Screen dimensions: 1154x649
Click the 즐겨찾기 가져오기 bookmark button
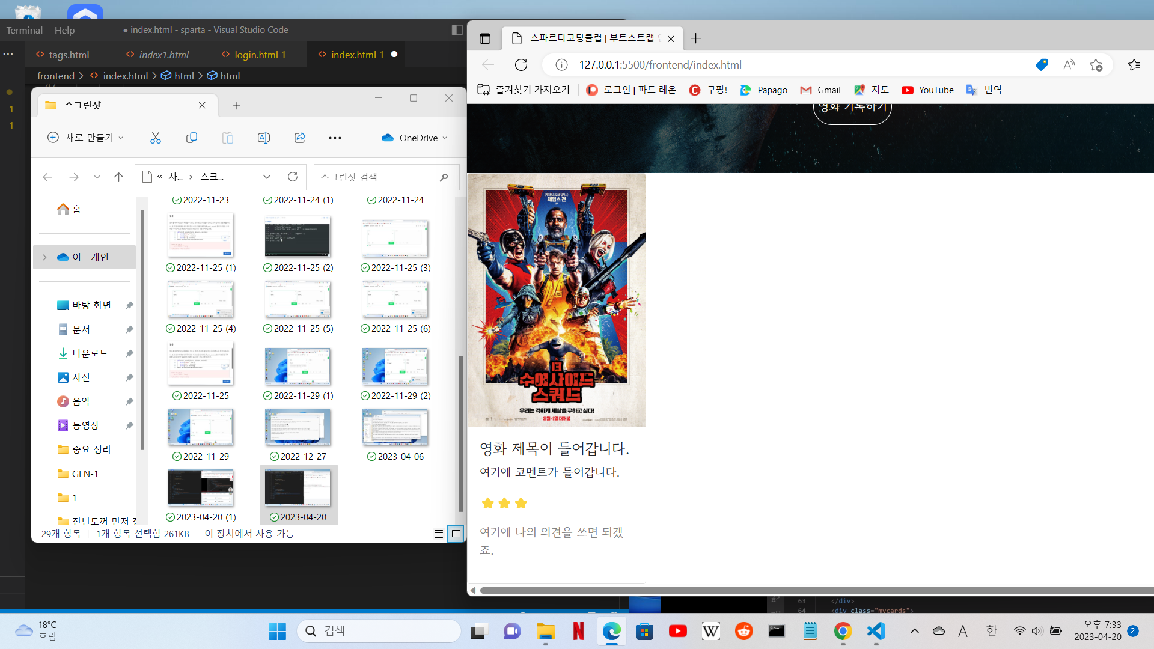(524, 90)
